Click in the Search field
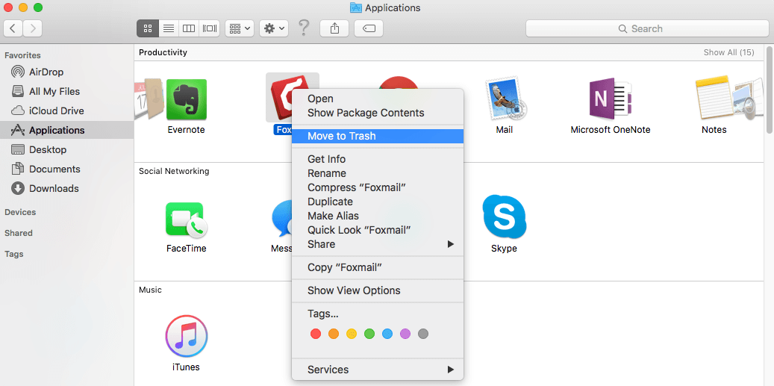 click(x=647, y=28)
